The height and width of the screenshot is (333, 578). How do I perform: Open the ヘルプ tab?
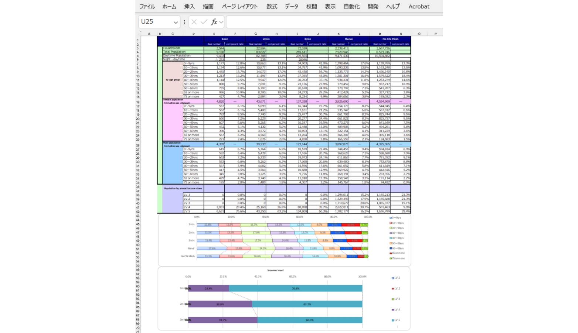(x=393, y=7)
